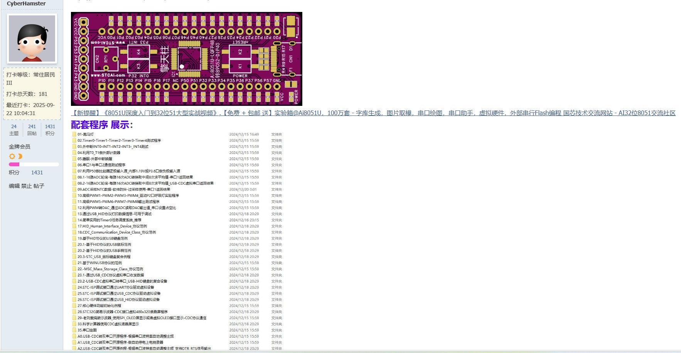Screen dimensions: 681x353
Task: Click 打卡等级: 常住居民 III text
Action: [31, 79]
